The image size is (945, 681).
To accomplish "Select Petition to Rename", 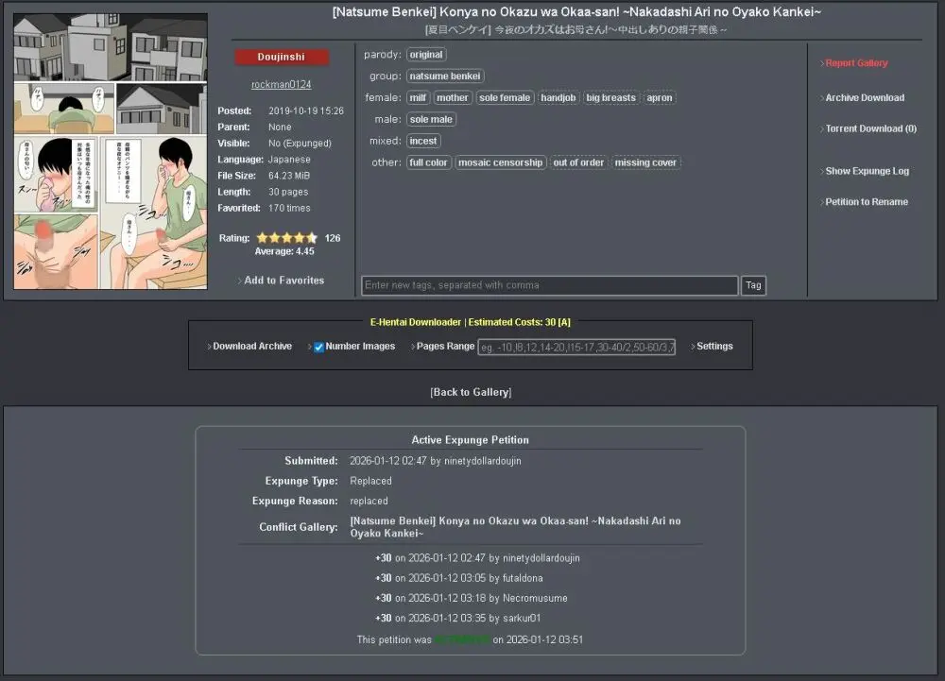I will point(866,202).
